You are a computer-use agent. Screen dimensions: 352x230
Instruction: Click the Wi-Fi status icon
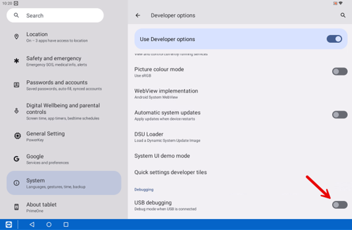341,3
